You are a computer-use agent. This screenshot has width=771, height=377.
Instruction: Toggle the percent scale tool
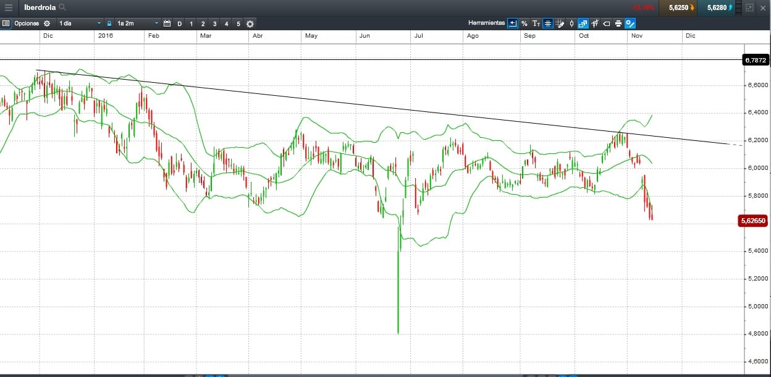coord(524,23)
